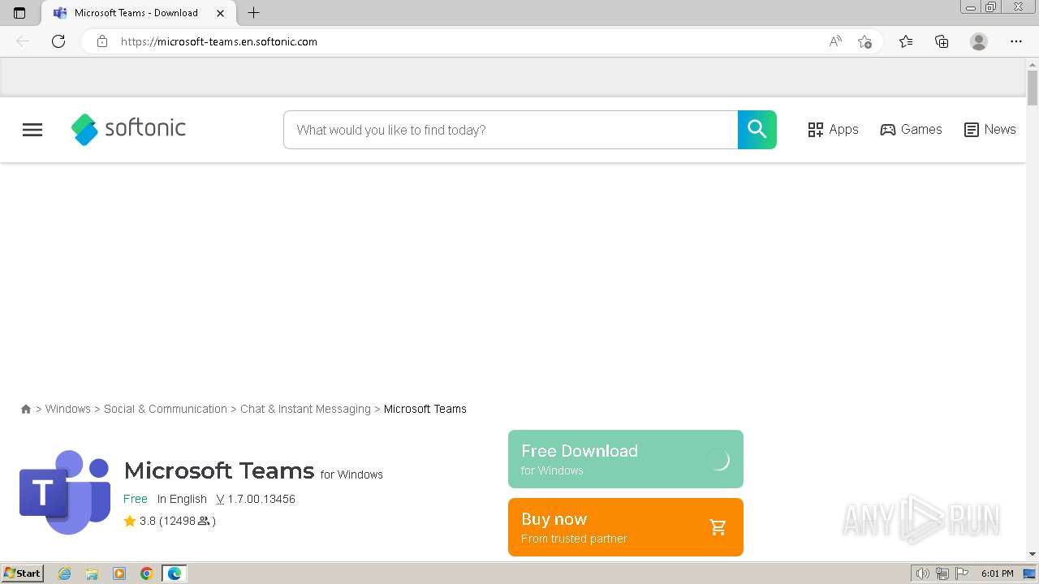The image size is (1039, 584).
Task: Launch Internet Explorer from taskbar
Action: [x=65, y=573]
